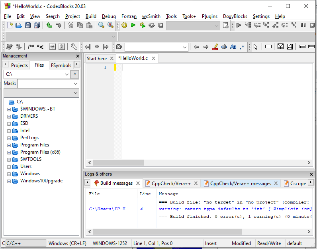
Task: Click the Build and run icon
Action: click(143, 25)
